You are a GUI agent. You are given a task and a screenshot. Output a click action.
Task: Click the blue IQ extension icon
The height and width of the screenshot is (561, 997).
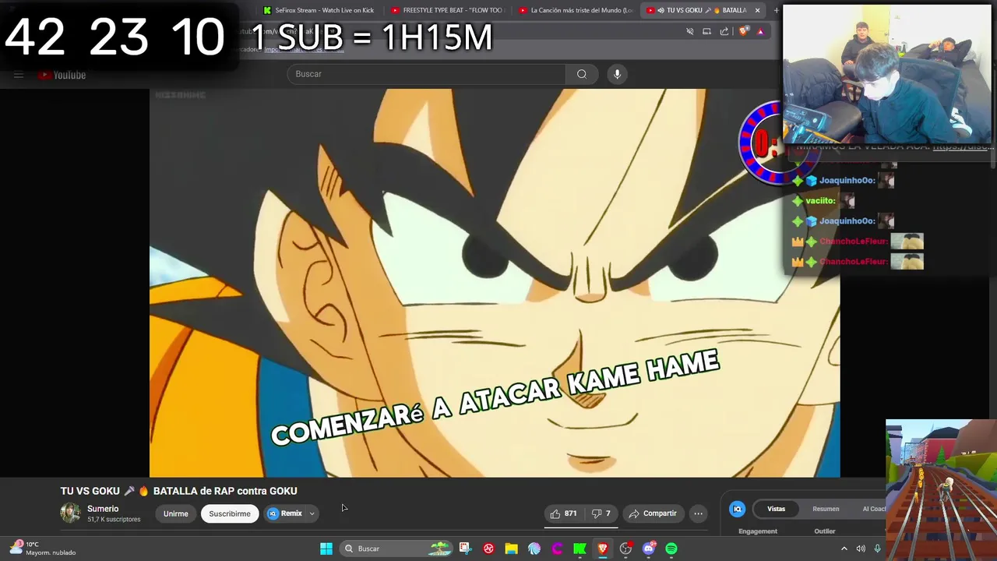[737, 509]
